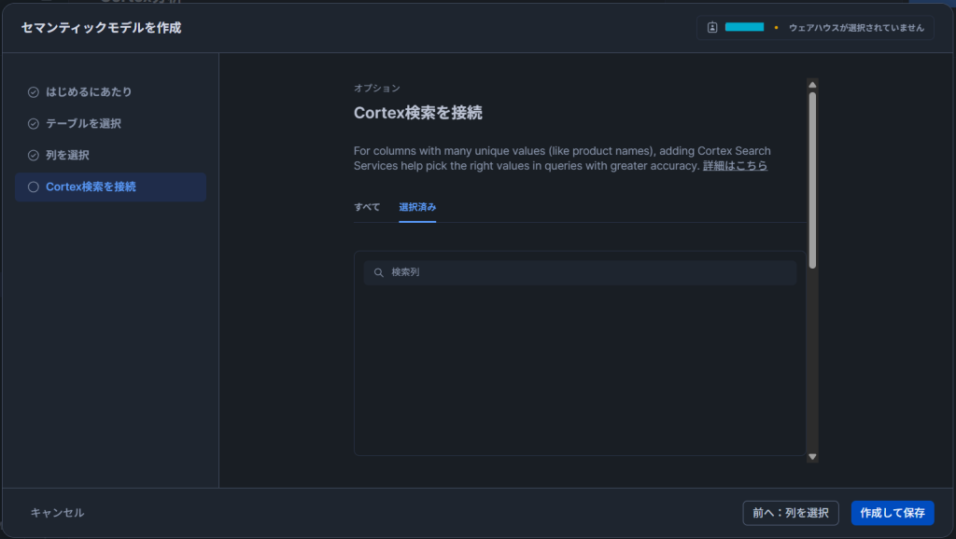
Task: Focus the 検索列 search field
Action: 581,272
